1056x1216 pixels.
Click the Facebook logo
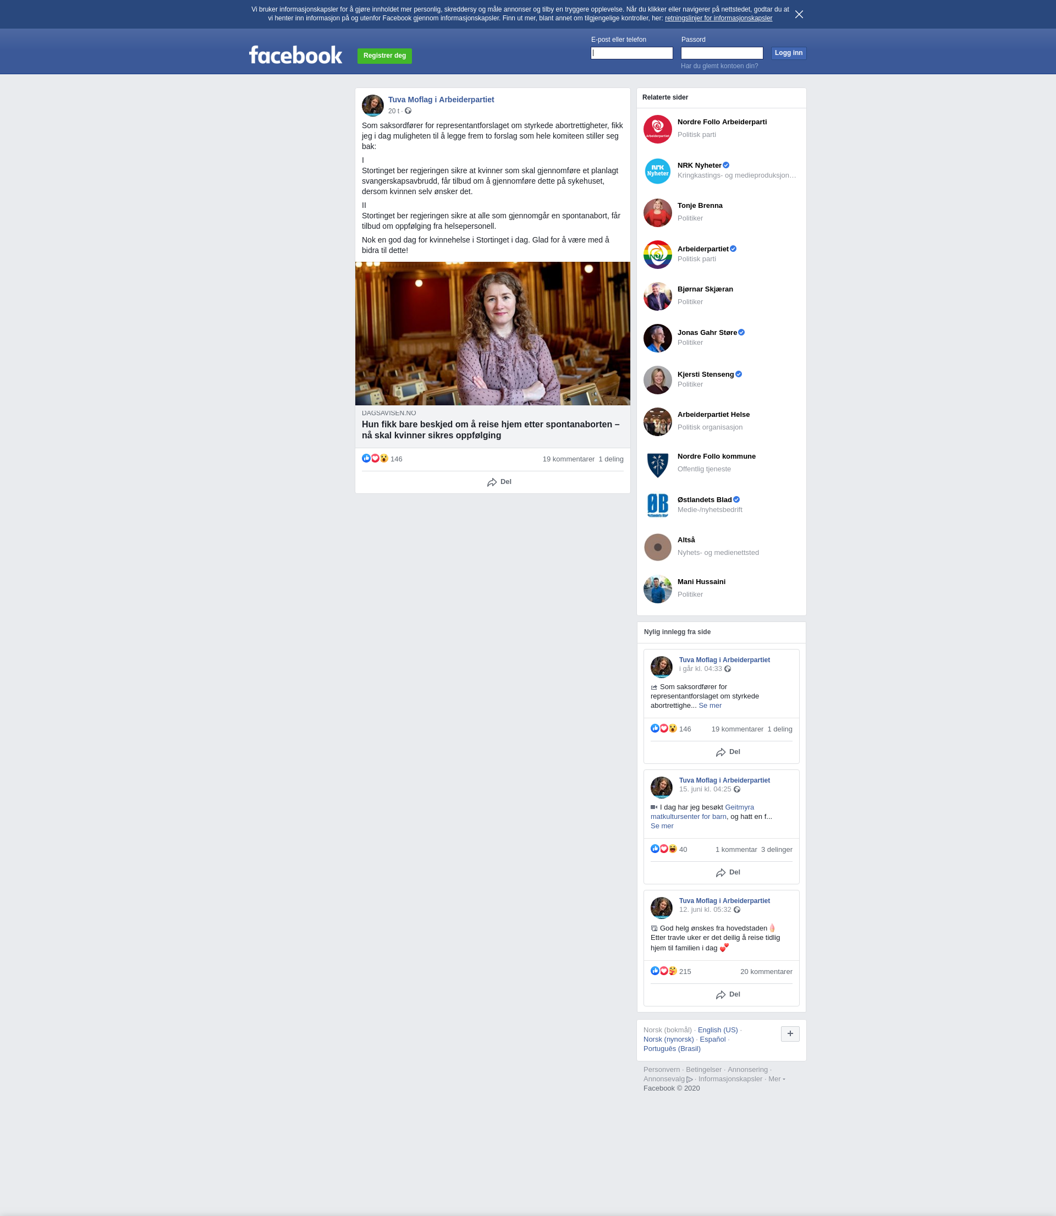tap(295, 56)
